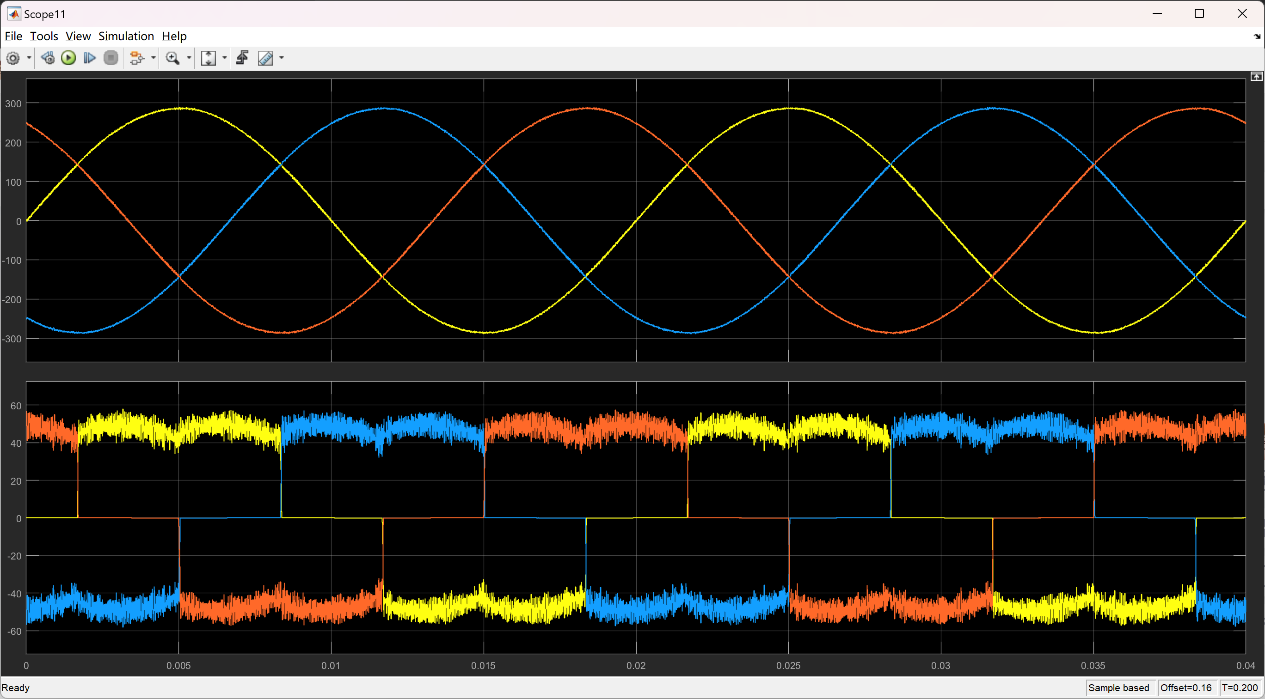The width and height of the screenshot is (1265, 699).
Task: Toggle the Cursor Measurements ruler icon
Action: pyautogui.click(x=266, y=58)
